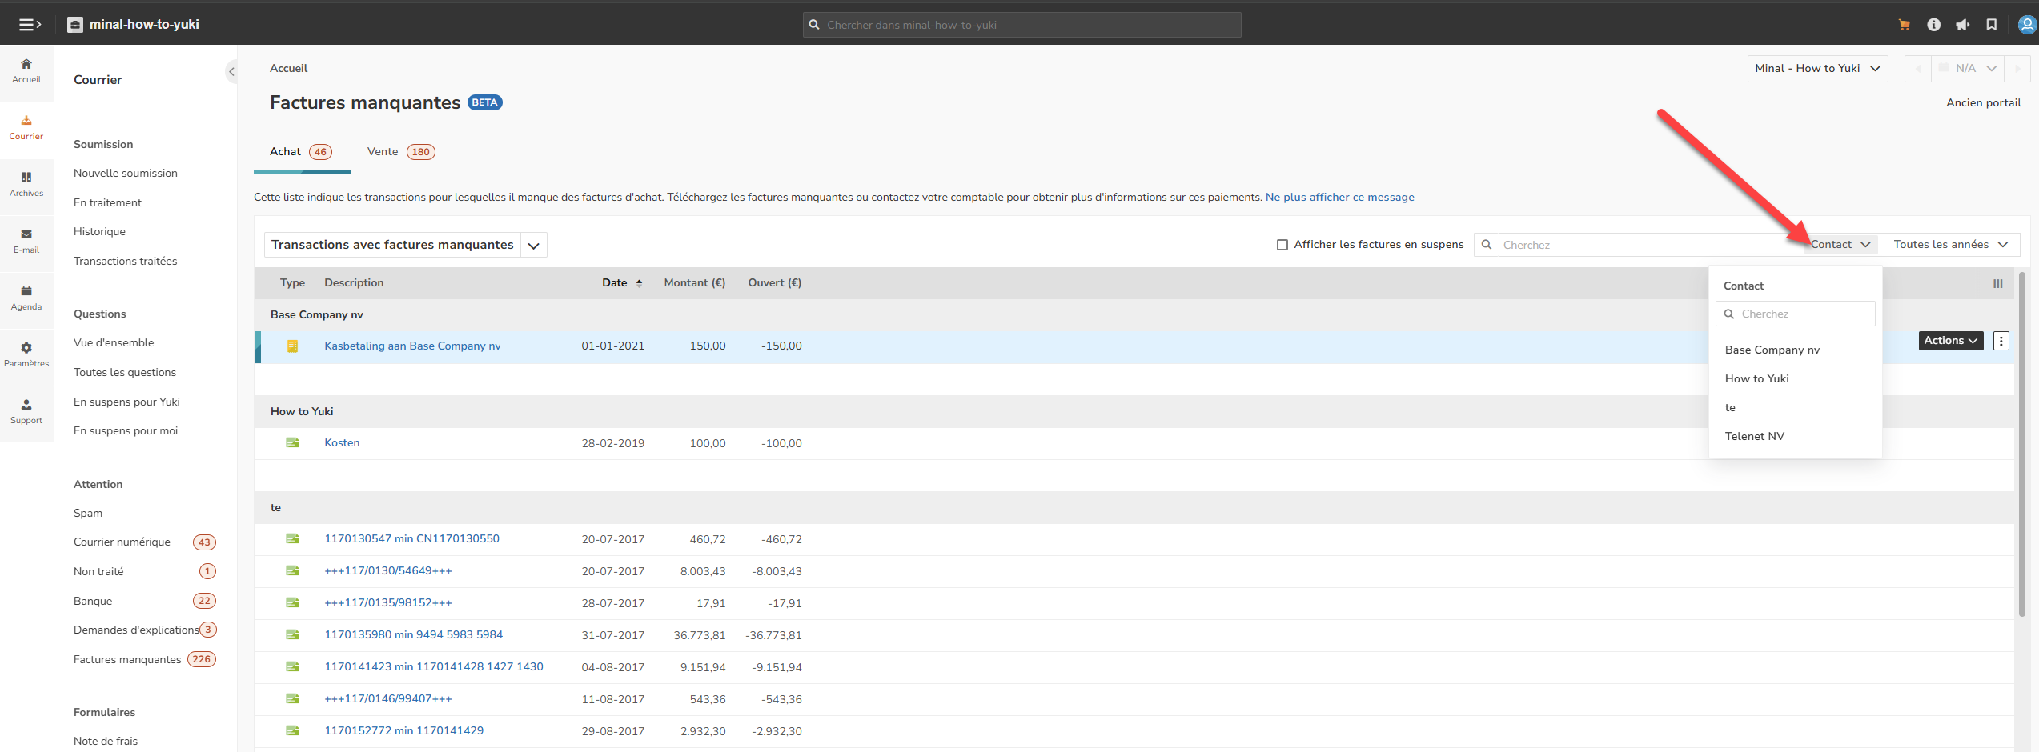Click the Accueil breadcrumb link

pyautogui.click(x=288, y=69)
